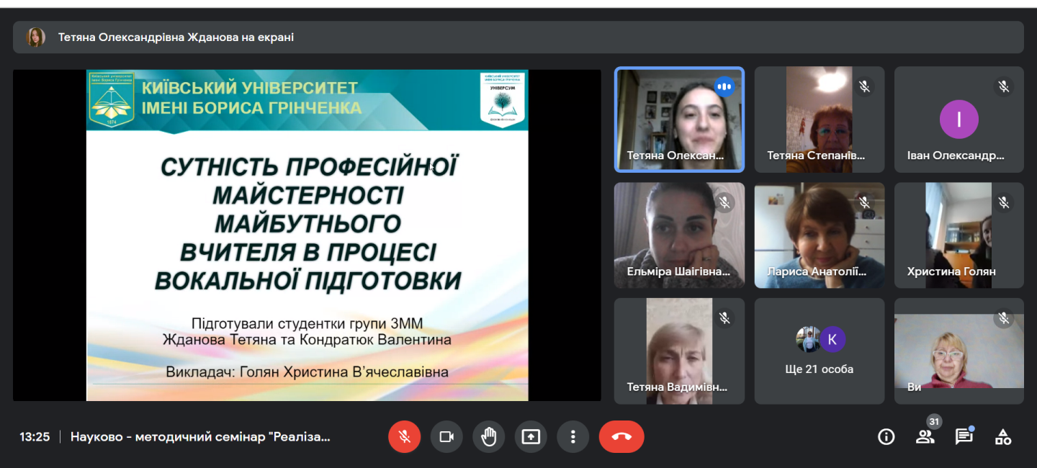Viewport: 1037px width, 468px height.
Task: Click the name label 'Тетяна Вадимівн...'
Action: click(x=677, y=387)
